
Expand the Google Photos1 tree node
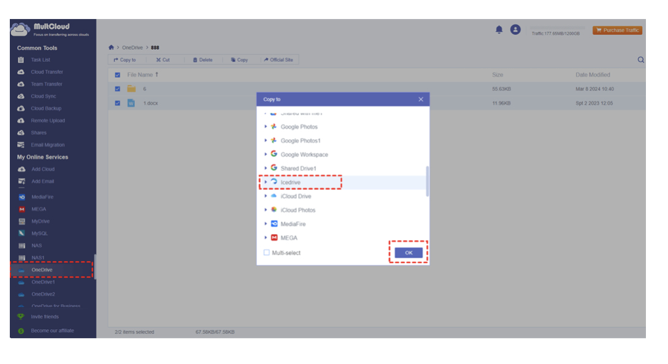(266, 140)
